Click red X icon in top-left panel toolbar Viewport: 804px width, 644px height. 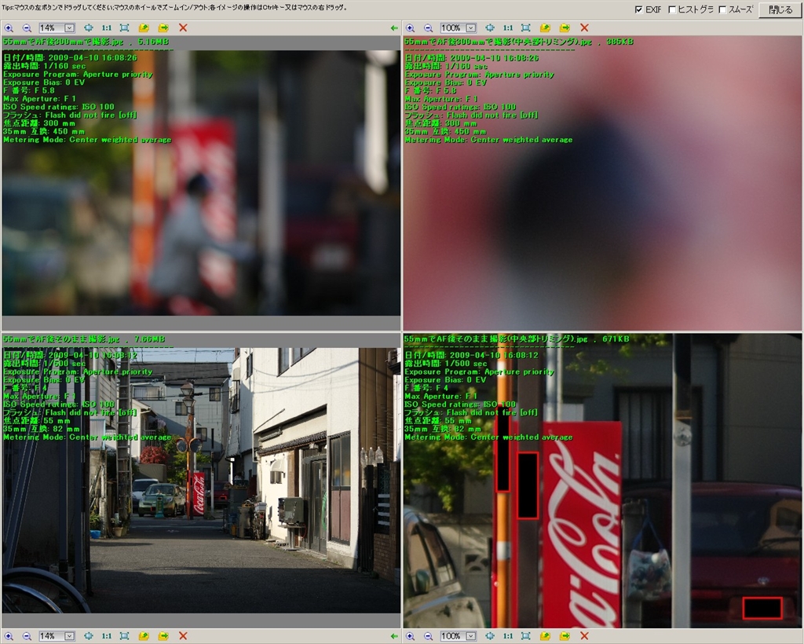tap(183, 27)
